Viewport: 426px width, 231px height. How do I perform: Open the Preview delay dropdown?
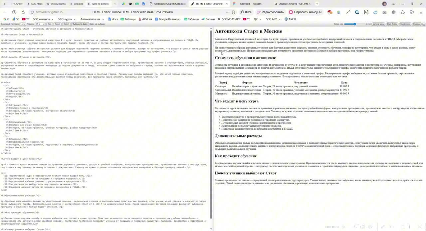(x=40, y=24)
